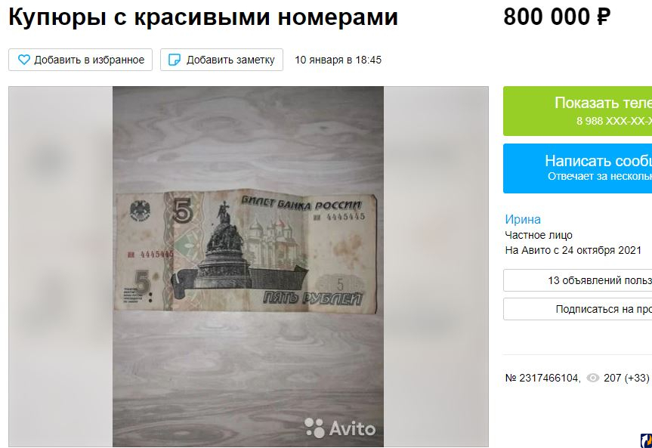Click the blurred left side of the gallery

[60, 266]
